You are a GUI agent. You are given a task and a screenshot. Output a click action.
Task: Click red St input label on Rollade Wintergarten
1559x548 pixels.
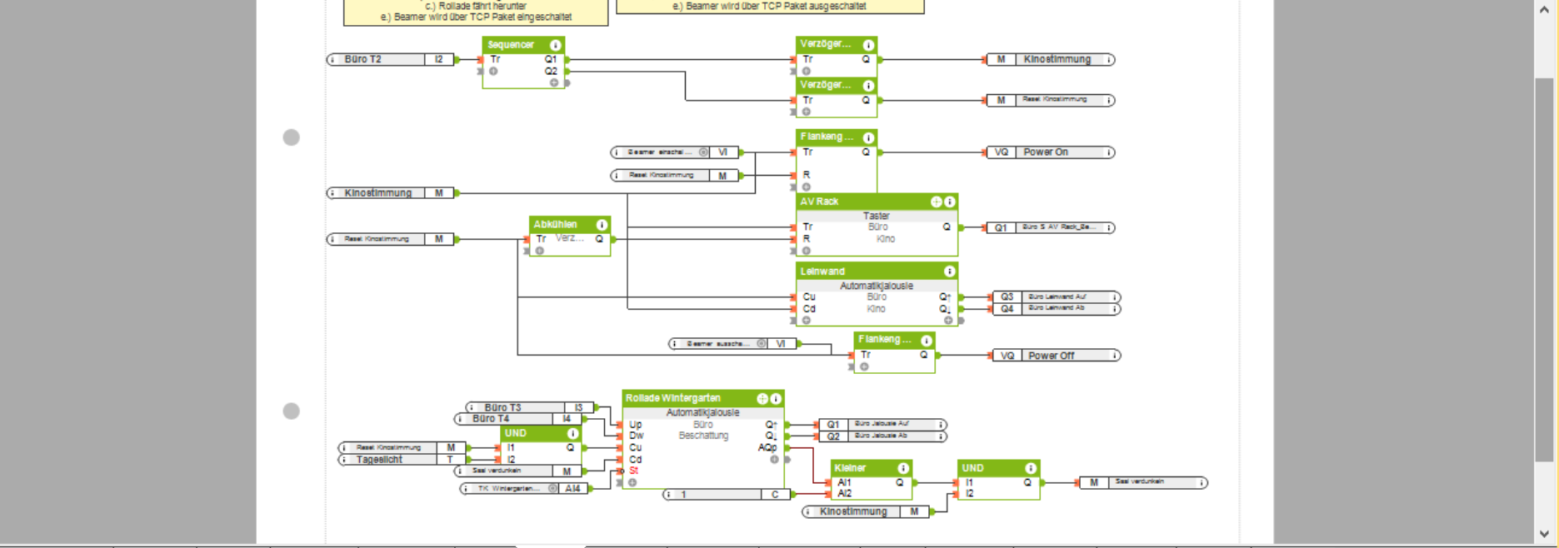pos(634,471)
